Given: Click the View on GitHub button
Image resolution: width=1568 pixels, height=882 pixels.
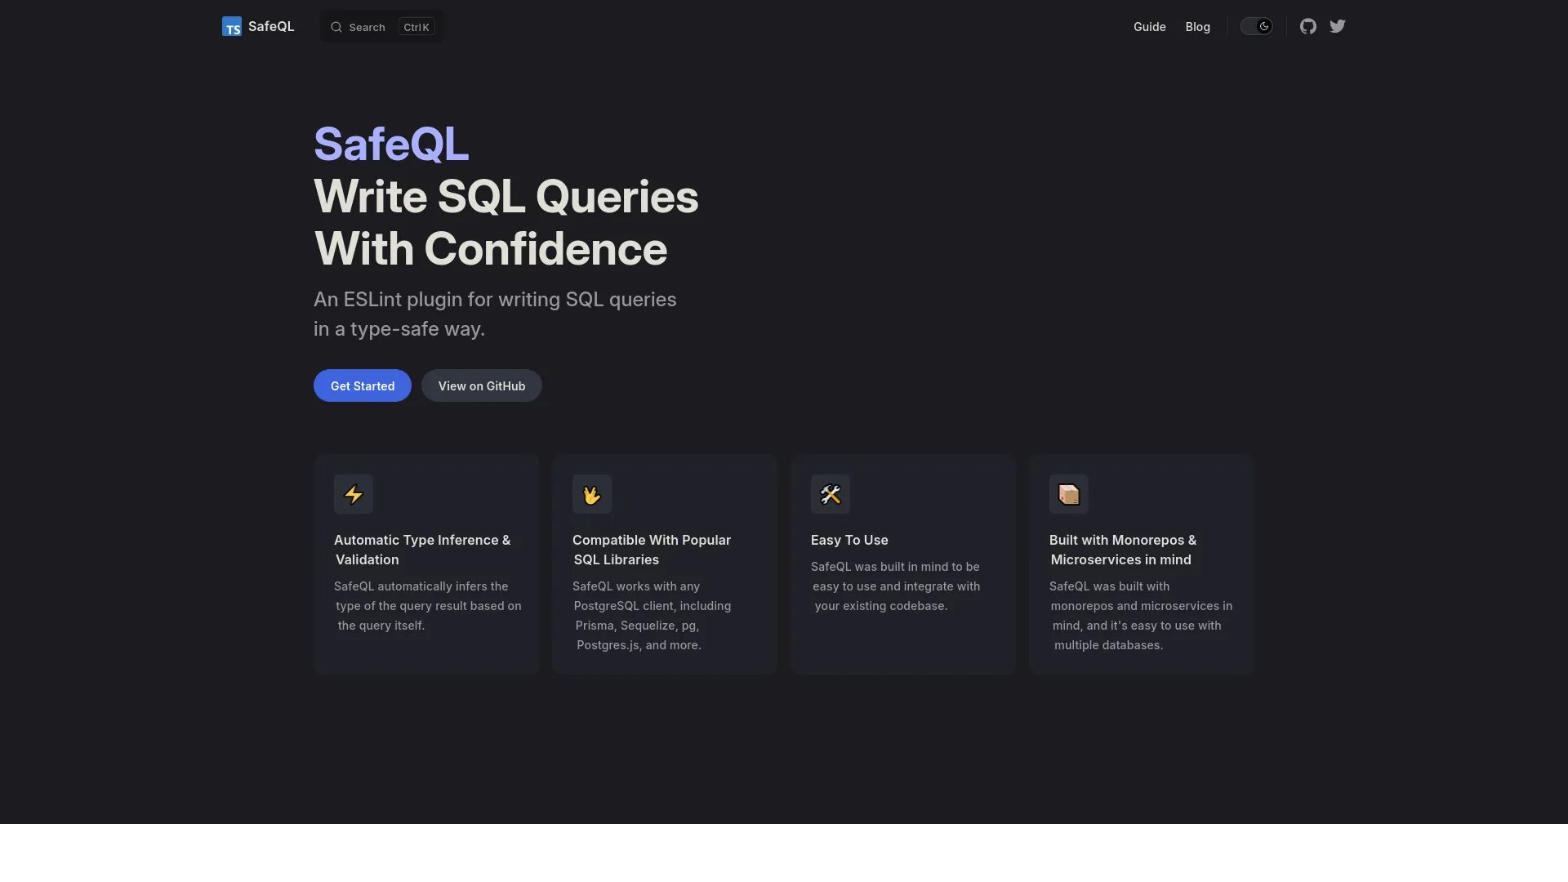Looking at the screenshot, I should 482,385.
